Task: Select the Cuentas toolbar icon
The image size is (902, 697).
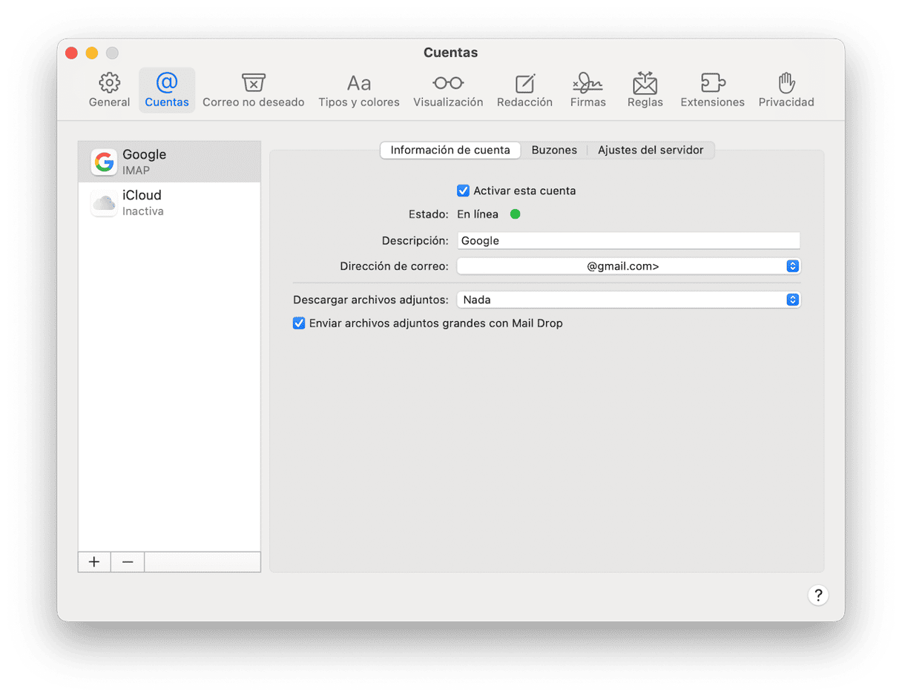Action: 167,90
